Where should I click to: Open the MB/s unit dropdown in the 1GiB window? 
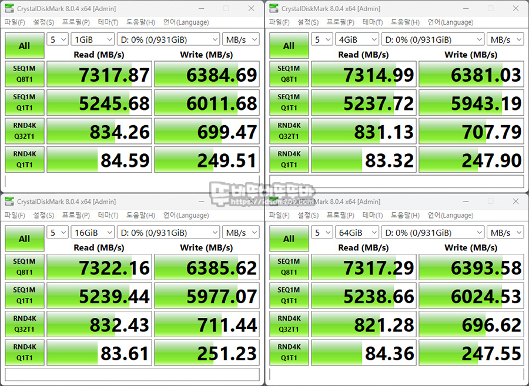pyautogui.click(x=241, y=39)
